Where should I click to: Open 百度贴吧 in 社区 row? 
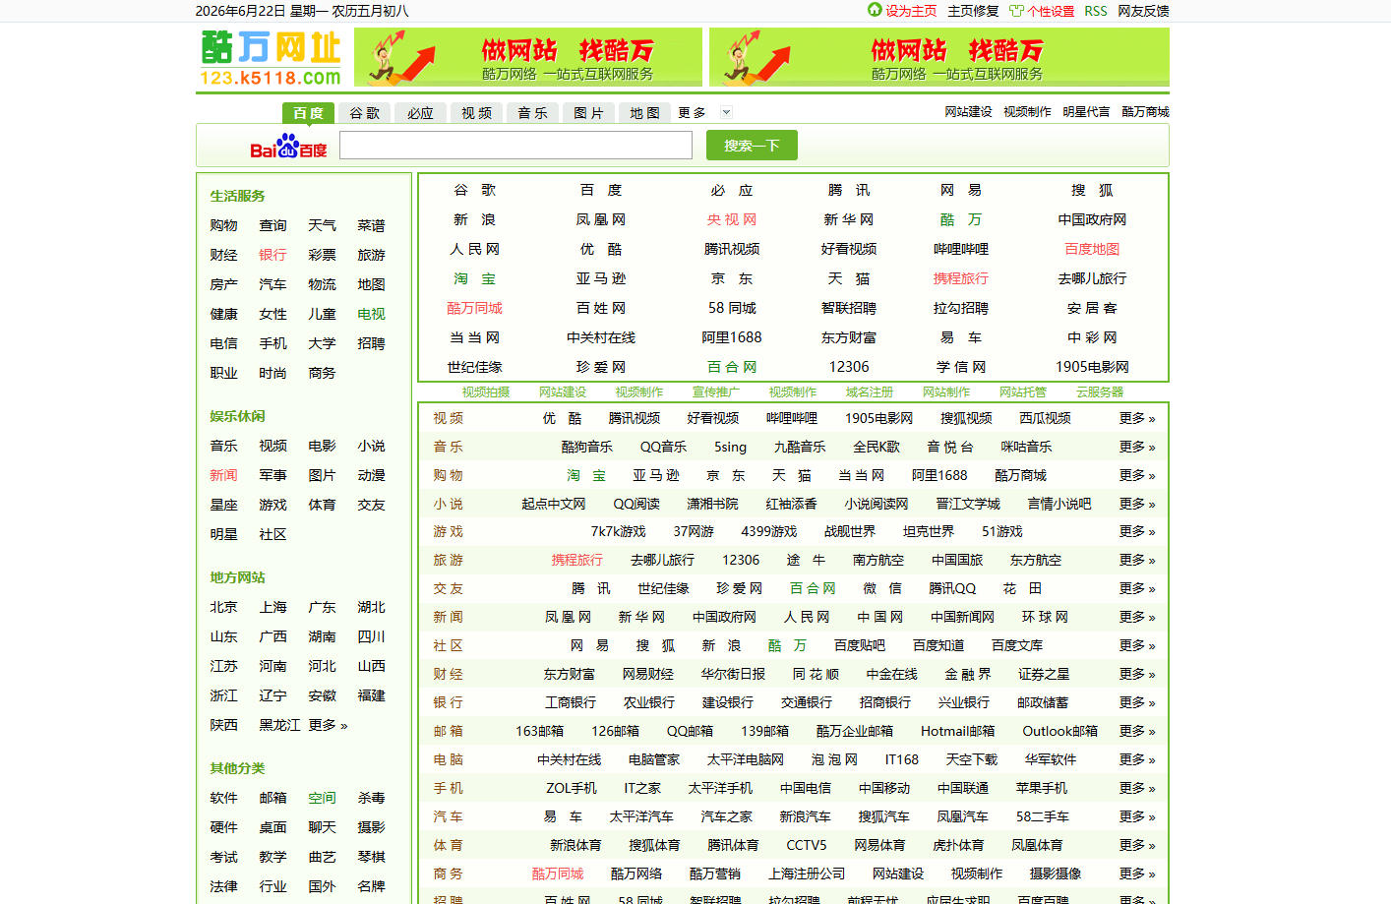860,645
